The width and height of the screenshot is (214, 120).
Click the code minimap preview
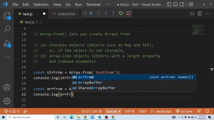pyautogui.click(x=201, y=30)
